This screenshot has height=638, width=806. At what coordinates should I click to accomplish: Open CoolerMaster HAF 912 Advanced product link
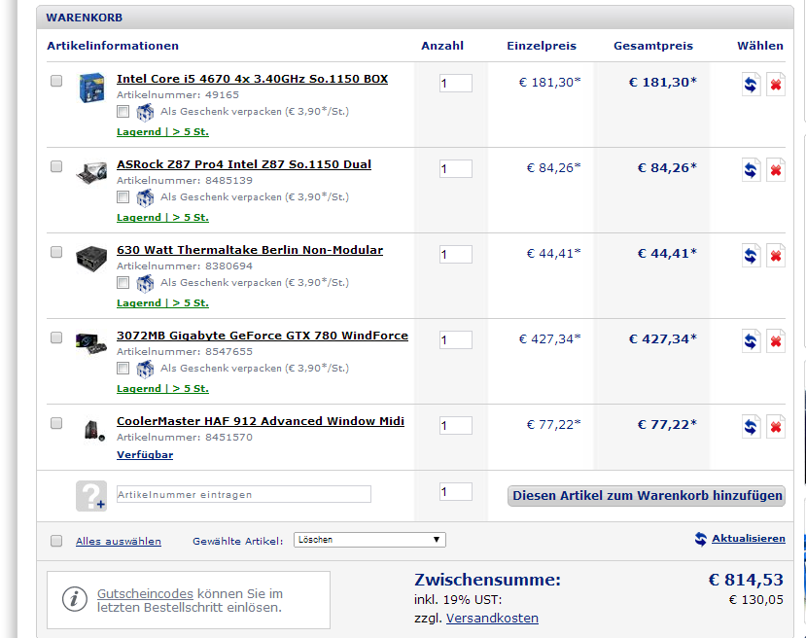click(261, 421)
